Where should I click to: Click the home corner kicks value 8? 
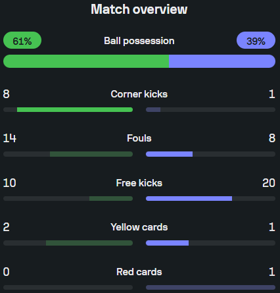7,94
